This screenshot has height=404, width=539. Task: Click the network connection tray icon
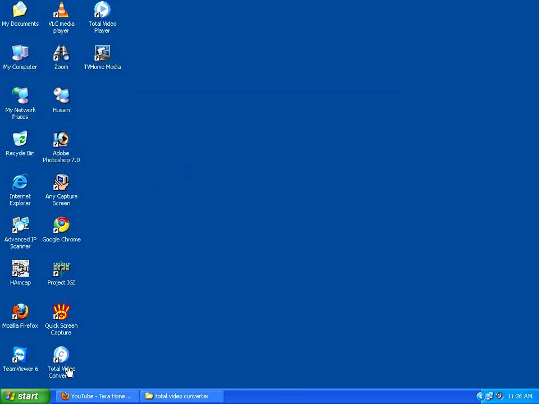490,396
